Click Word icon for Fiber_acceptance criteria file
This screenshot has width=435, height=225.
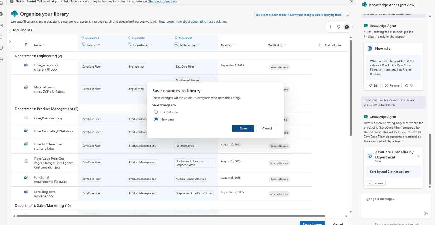(26, 65)
